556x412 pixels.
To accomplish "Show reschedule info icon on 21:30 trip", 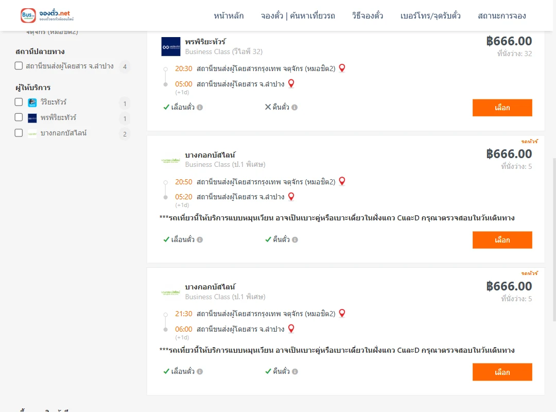I will click(x=200, y=371).
